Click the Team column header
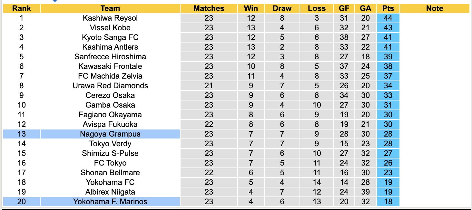Screen dimensions: 472x210 point(110,8)
